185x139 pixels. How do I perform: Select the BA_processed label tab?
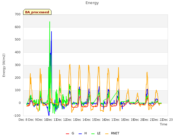[x=37, y=12]
